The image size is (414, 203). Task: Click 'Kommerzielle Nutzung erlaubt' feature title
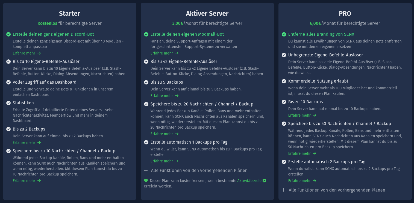318,81
